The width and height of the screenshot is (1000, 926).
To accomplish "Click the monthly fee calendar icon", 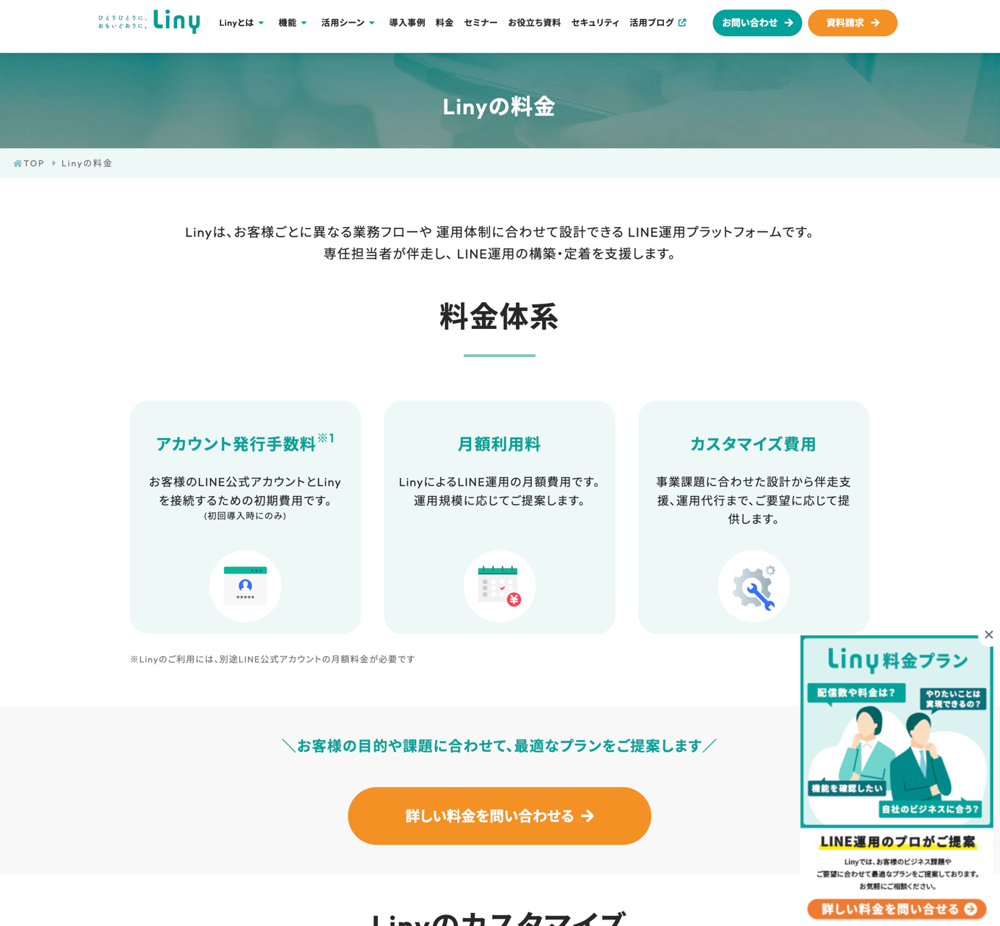I will 499,586.
